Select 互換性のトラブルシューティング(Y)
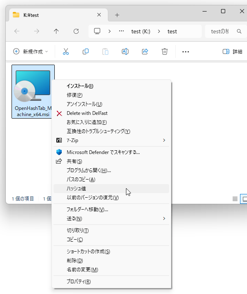The image size is (247, 294). (111, 131)
